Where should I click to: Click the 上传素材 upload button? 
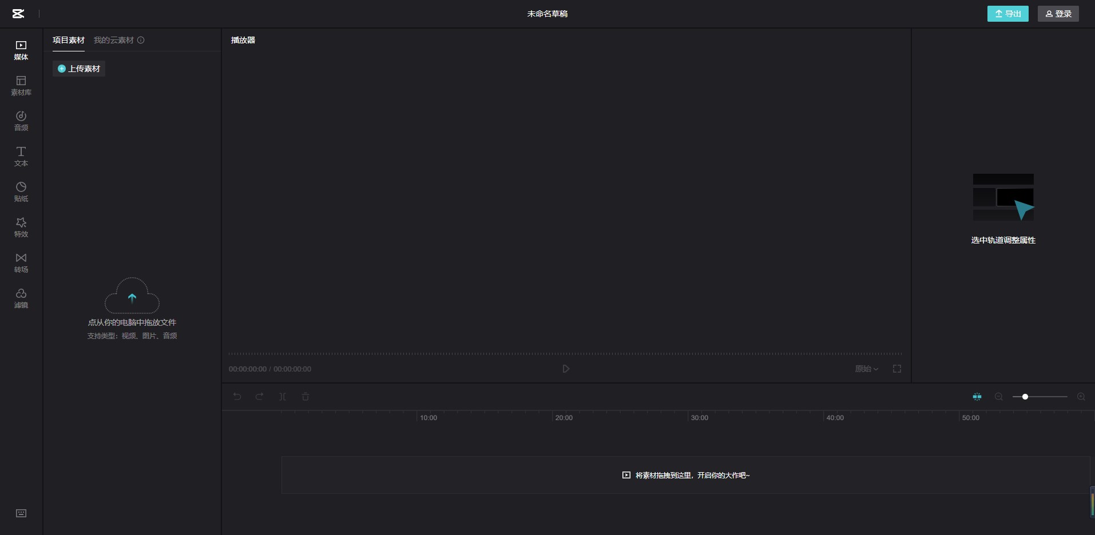(x=79, y=69)
